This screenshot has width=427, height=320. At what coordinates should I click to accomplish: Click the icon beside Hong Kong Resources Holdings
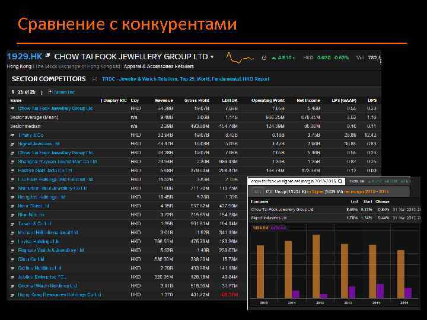pyautogui.click(x=12, y=295)
